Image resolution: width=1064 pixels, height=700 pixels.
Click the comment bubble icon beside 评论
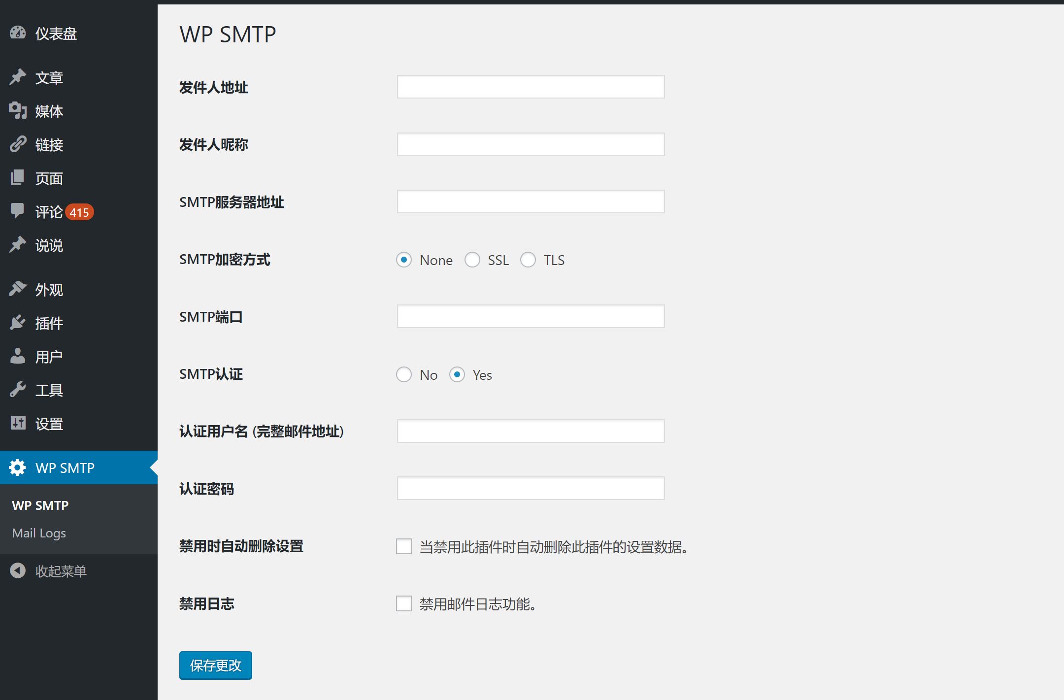pos(18,211)
